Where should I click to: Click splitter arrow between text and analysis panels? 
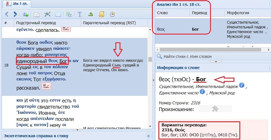coord(153,80)
